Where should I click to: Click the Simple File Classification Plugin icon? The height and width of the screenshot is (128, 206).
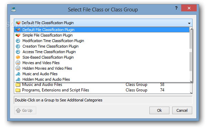pyautogui.click(x=18, y=35)
